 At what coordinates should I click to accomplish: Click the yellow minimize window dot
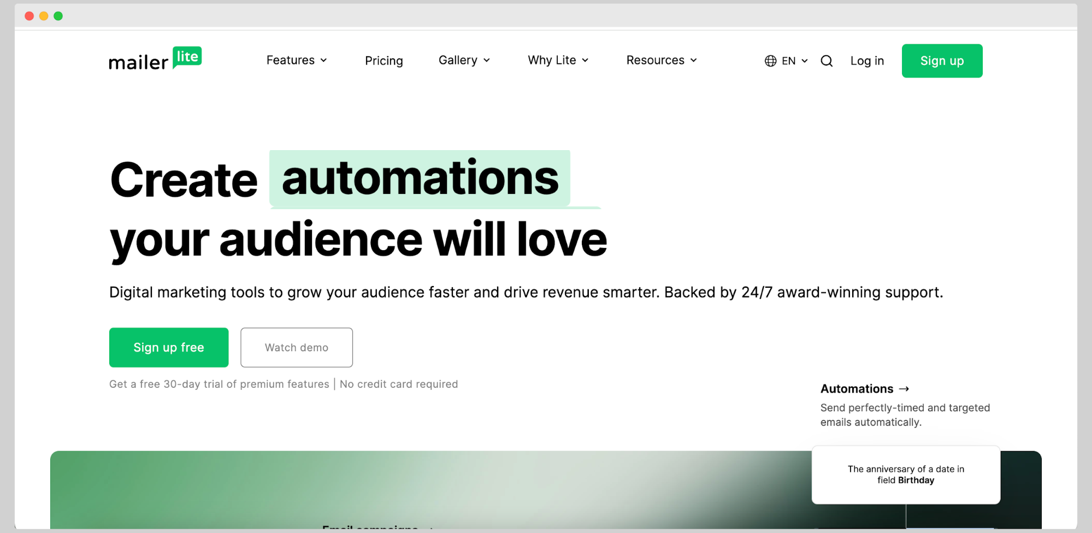click(44, 16)
